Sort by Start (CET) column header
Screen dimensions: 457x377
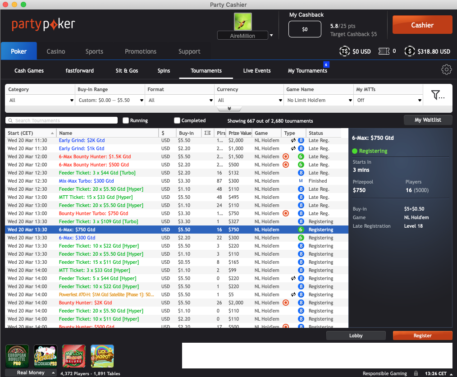[31, 133]
